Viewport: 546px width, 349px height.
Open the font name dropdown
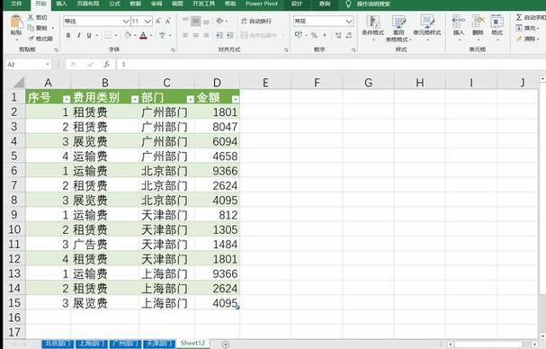(126, 22)
